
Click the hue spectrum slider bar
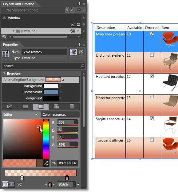tap(46, 139)
